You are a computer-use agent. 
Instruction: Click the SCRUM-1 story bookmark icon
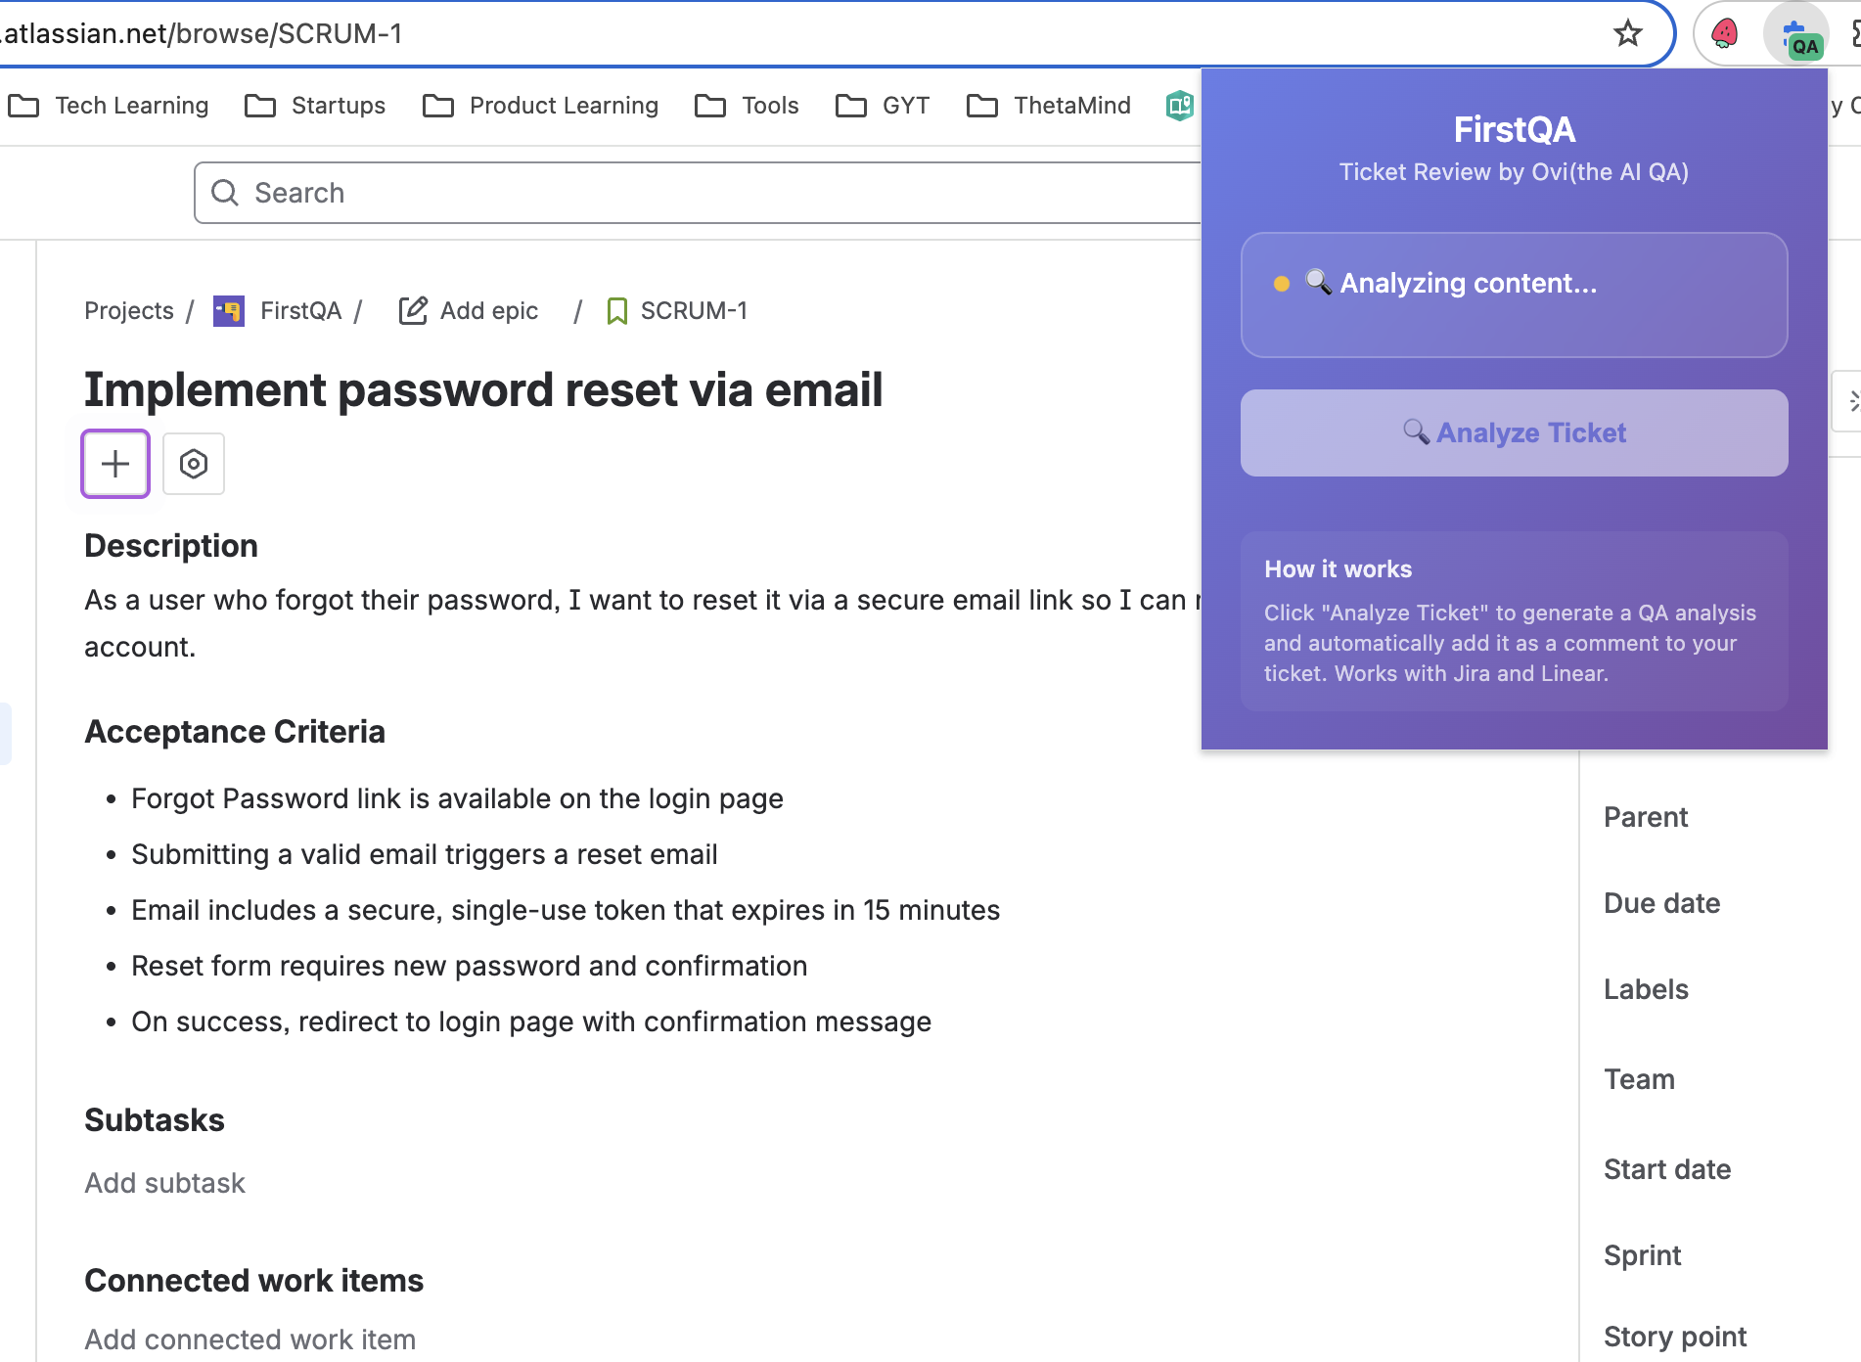(617, 311)
